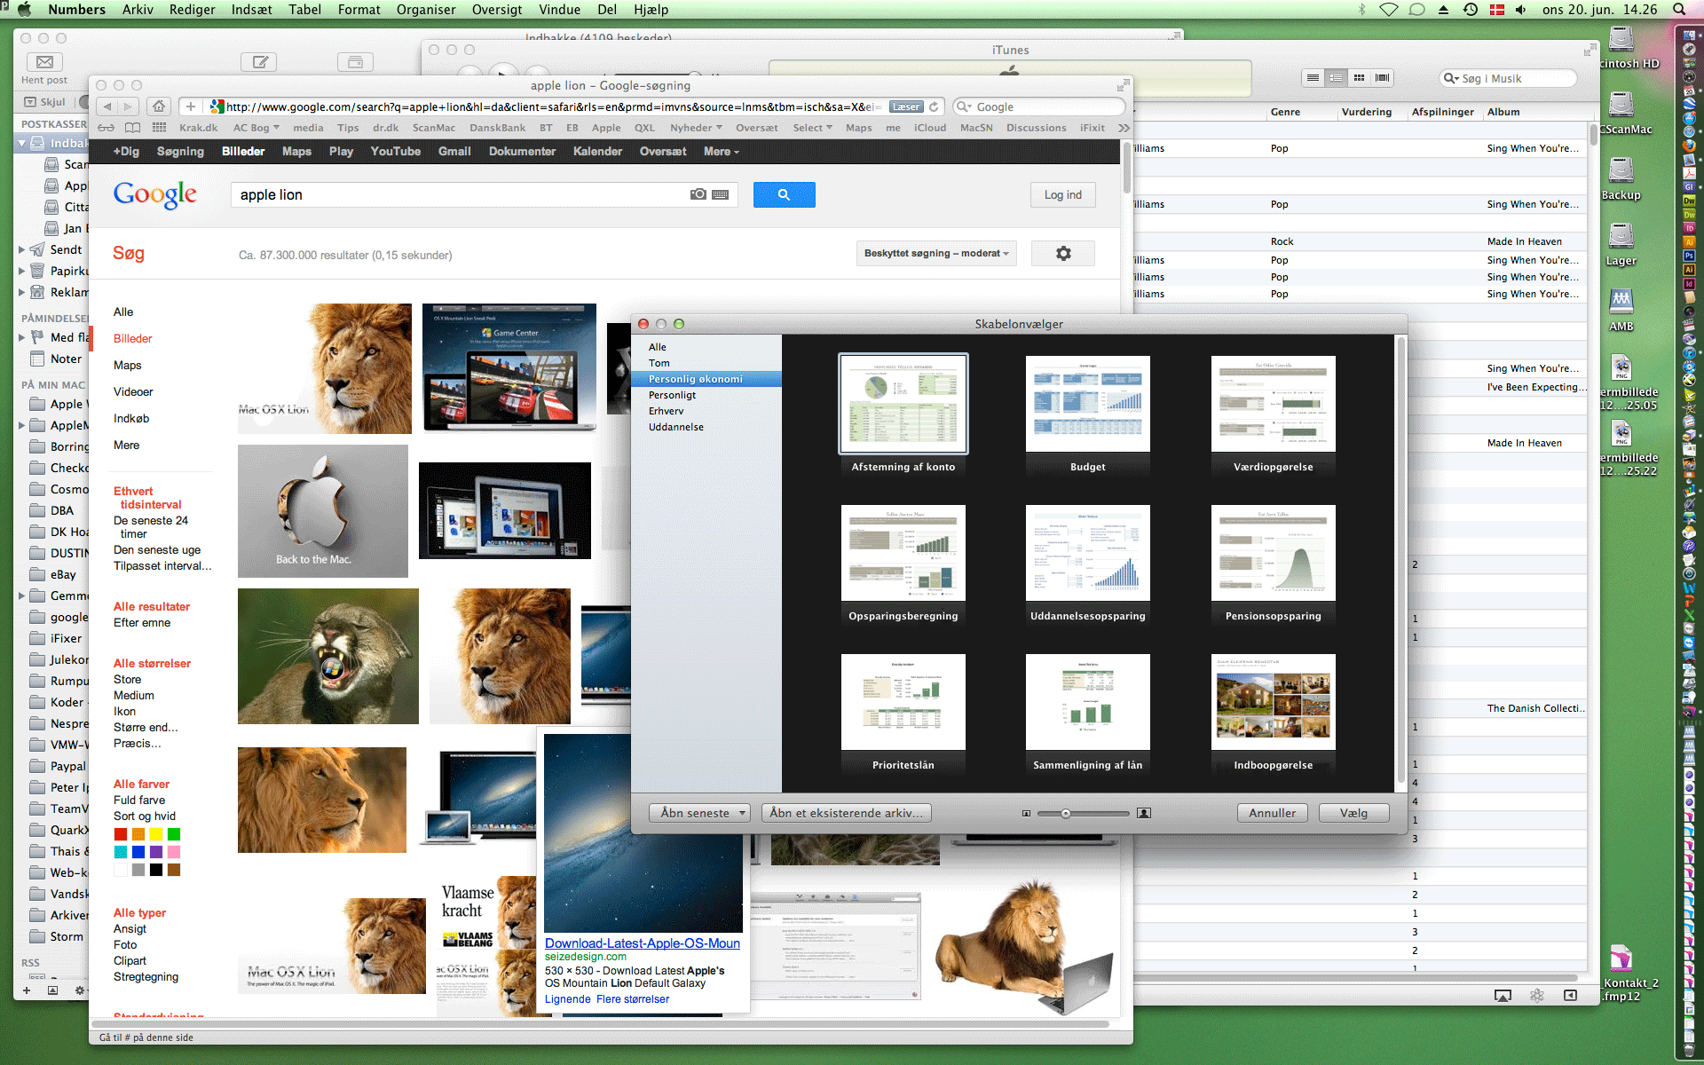Screen dimensions: 1704x1065
Task: Toggle Safari Læser reader button
Action: pyautogui.click(x=906, y=106)
